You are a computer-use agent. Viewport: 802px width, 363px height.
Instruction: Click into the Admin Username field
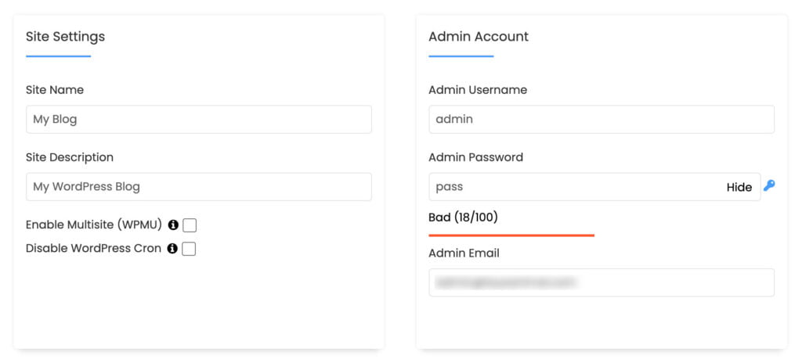point(601,119)
